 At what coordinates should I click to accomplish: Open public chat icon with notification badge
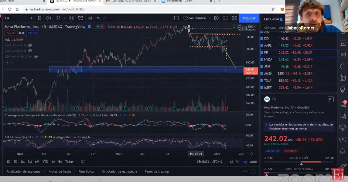click(x=343, y=104)
